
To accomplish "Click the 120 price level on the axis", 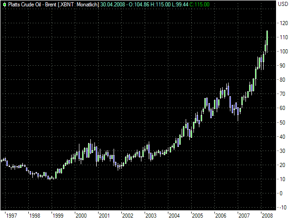I will pyautogui.click(x=283, y=23).
